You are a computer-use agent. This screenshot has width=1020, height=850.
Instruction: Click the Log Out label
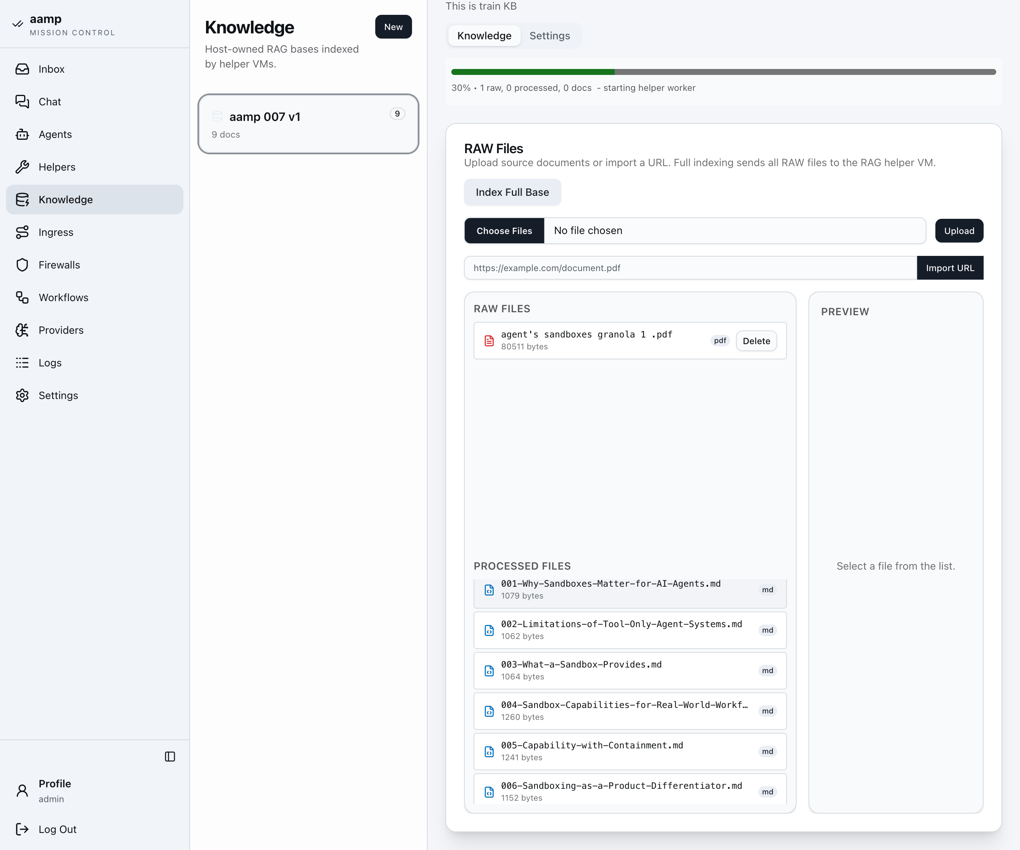tap(58, 829)
